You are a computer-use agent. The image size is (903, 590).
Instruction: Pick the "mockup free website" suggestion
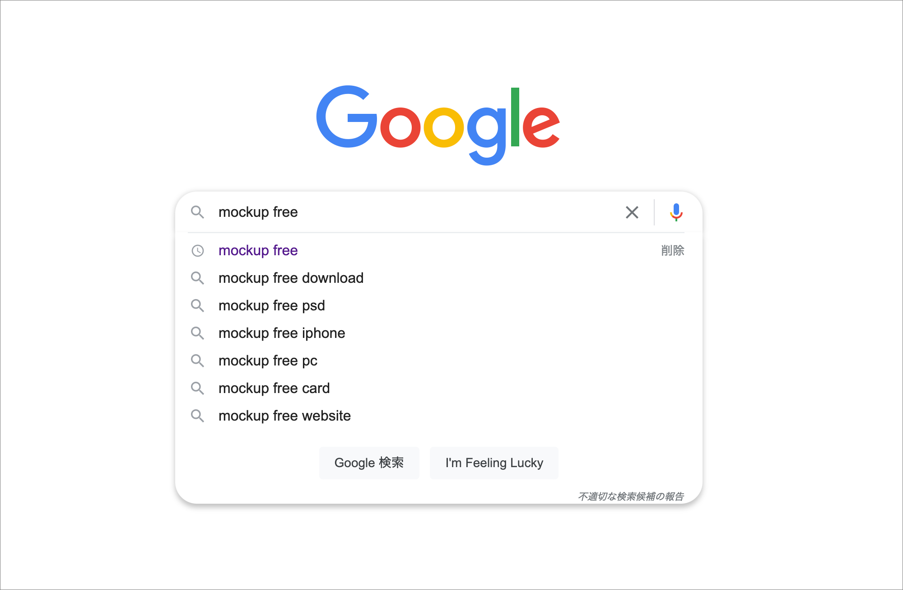pyautogui.click(x=284, y=416)
